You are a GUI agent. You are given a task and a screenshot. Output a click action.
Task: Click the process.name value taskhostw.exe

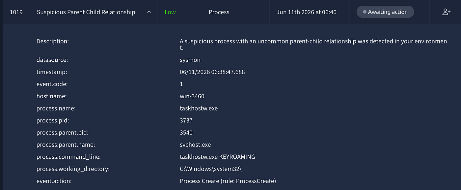(199, 109)
